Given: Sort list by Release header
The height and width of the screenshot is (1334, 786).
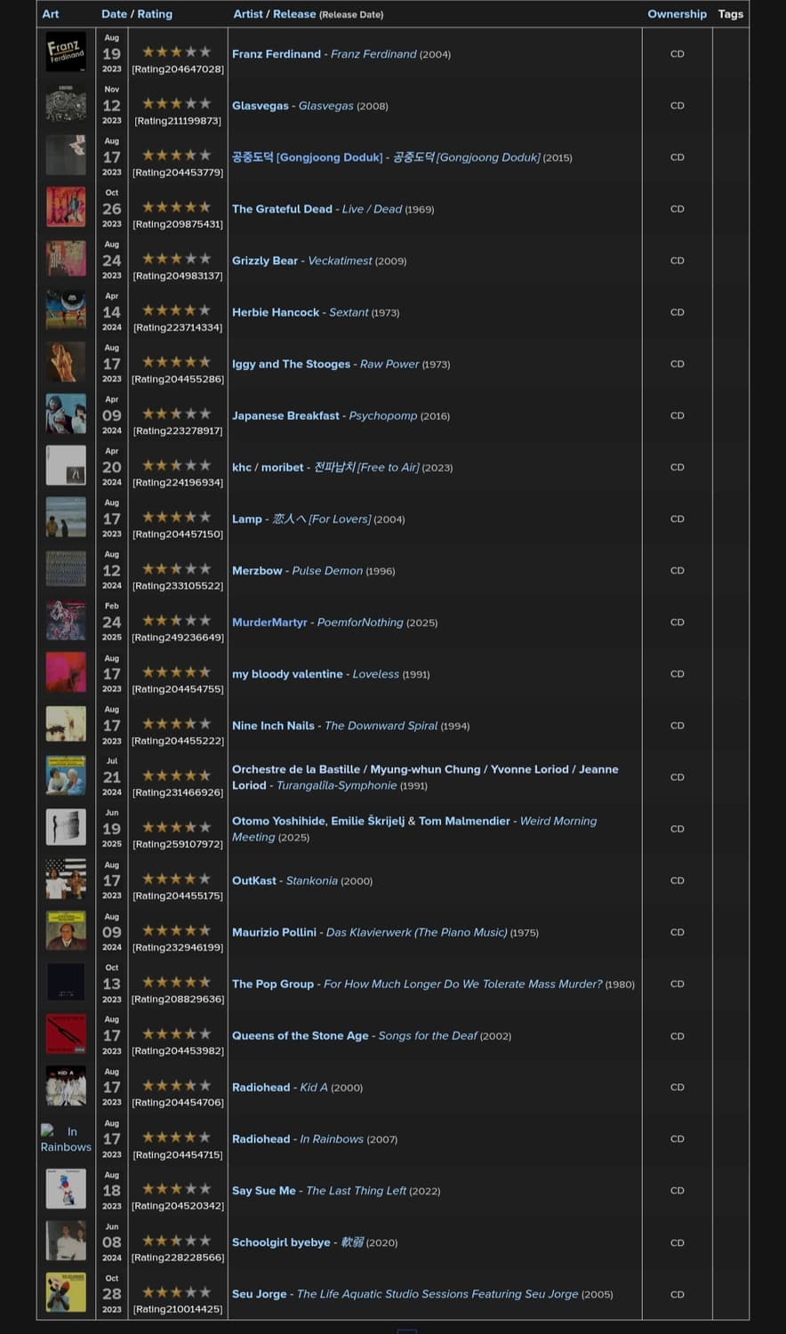Looking at the screenshot, I should coord(294,13).
